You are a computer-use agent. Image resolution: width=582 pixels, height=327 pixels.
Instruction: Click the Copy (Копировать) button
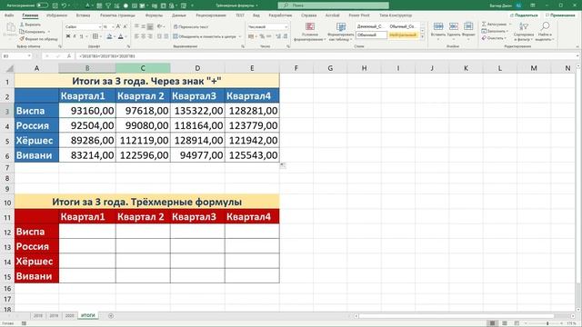tap(33, 32)
